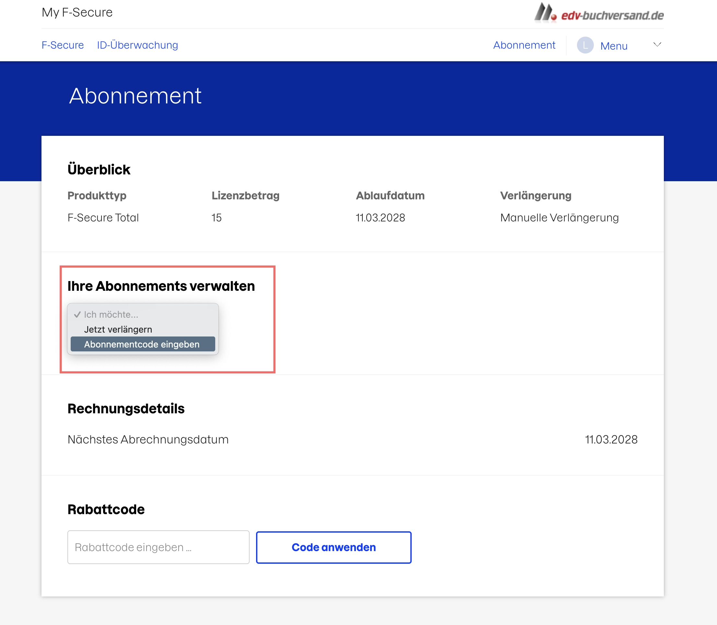Viewport: 717px width, 625px height.
Task: Open the F-Secure navigation link
Action: (63, 45)
